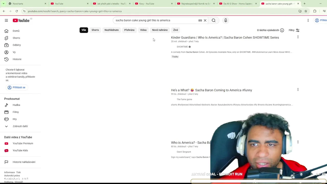Open The Fame game channel link
Viewport: 327px width, 184px height.
pos(184,99)
